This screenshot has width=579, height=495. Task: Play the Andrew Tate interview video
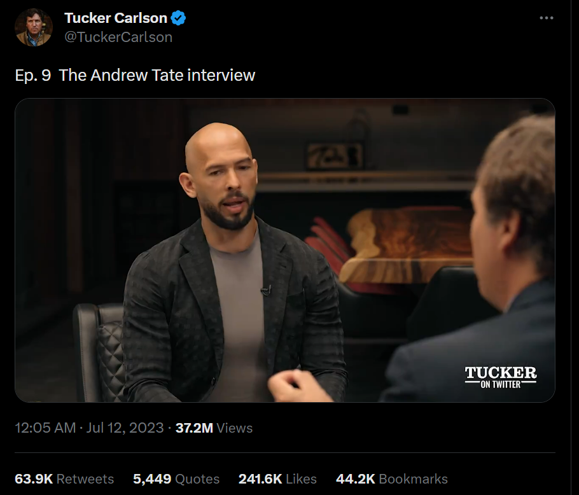click(284, 250)
